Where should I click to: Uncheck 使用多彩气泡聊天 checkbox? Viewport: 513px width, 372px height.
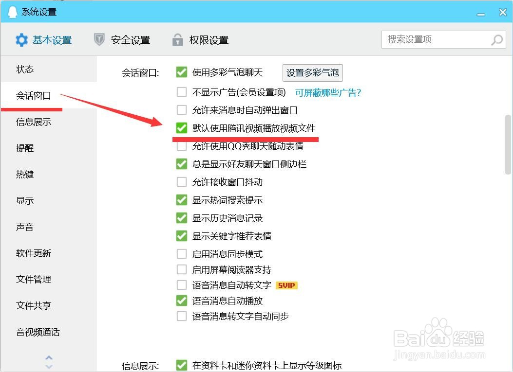pos(182,72)
